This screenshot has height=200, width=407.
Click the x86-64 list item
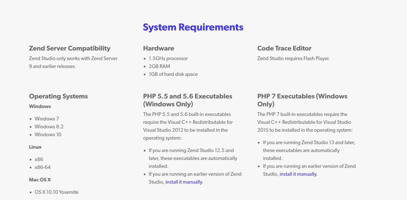point(43,167)
